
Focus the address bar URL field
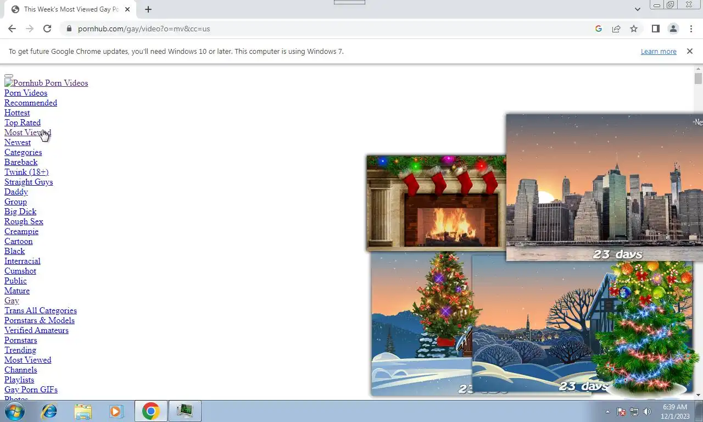point(330,29)
